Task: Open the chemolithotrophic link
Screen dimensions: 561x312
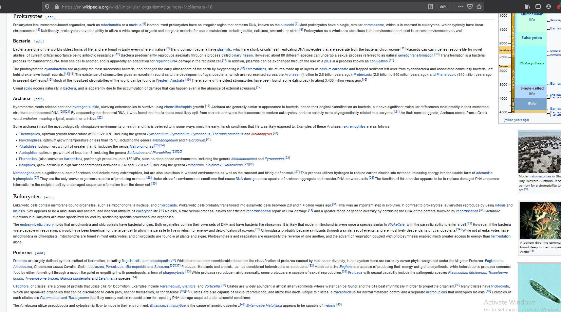Action: 178,107
